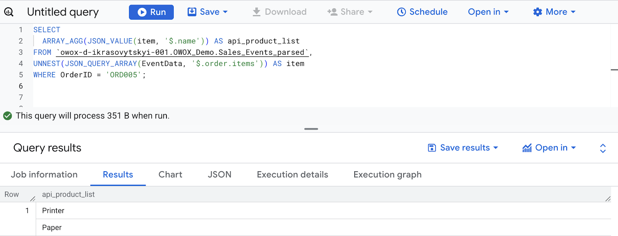Switch to the Execution graph tab
This screenshot has width=618, height=236.
[x=387, y=175]
